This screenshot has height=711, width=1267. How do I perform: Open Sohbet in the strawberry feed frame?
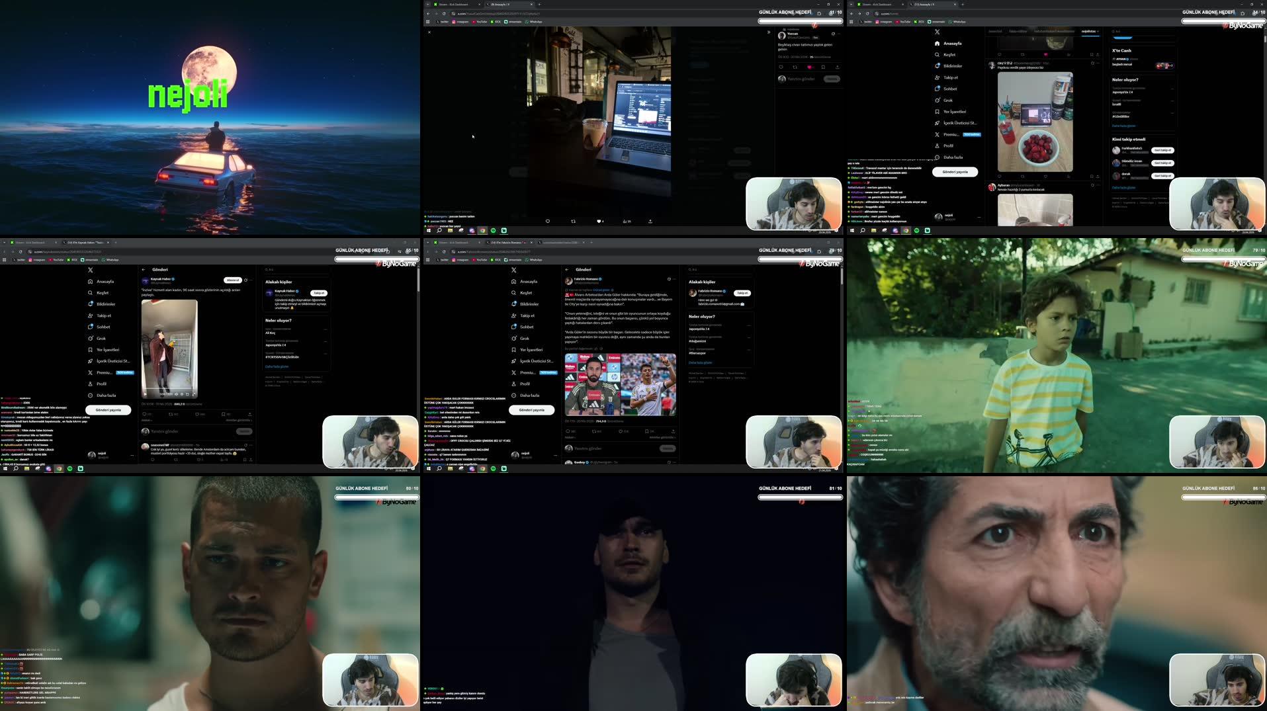(945, 89)
